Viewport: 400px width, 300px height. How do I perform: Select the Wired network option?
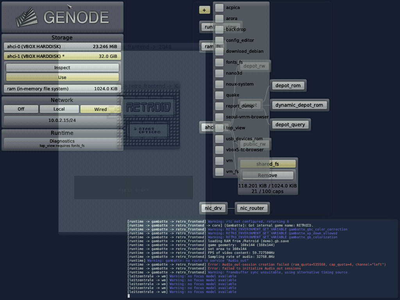tap(100, 109)
